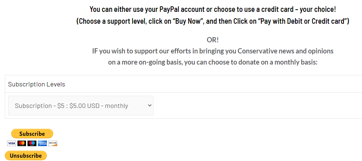Expand the subscription dropdown chevron arrow
This screenshot has width=362, height=161.
click(x=150, y=106)
